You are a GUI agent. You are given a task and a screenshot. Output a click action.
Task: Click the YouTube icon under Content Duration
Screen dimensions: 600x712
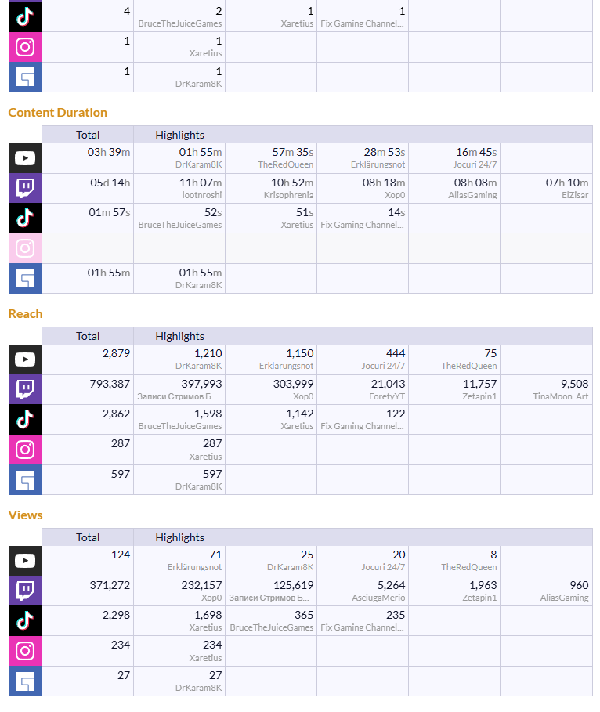coord(25,158)
